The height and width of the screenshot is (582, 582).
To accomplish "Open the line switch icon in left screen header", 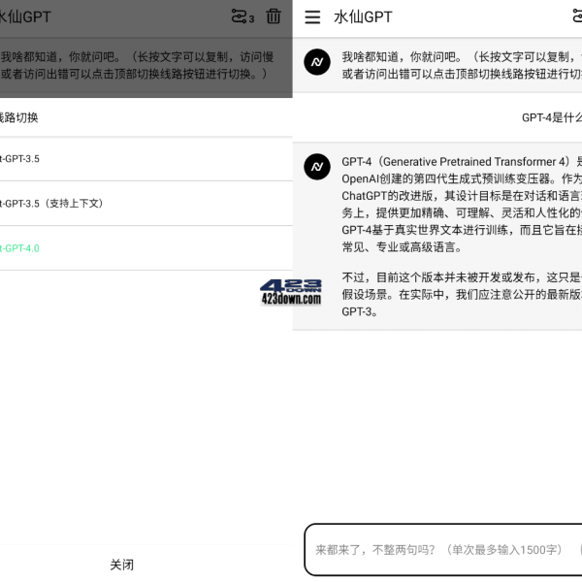I will coord(242,16).
